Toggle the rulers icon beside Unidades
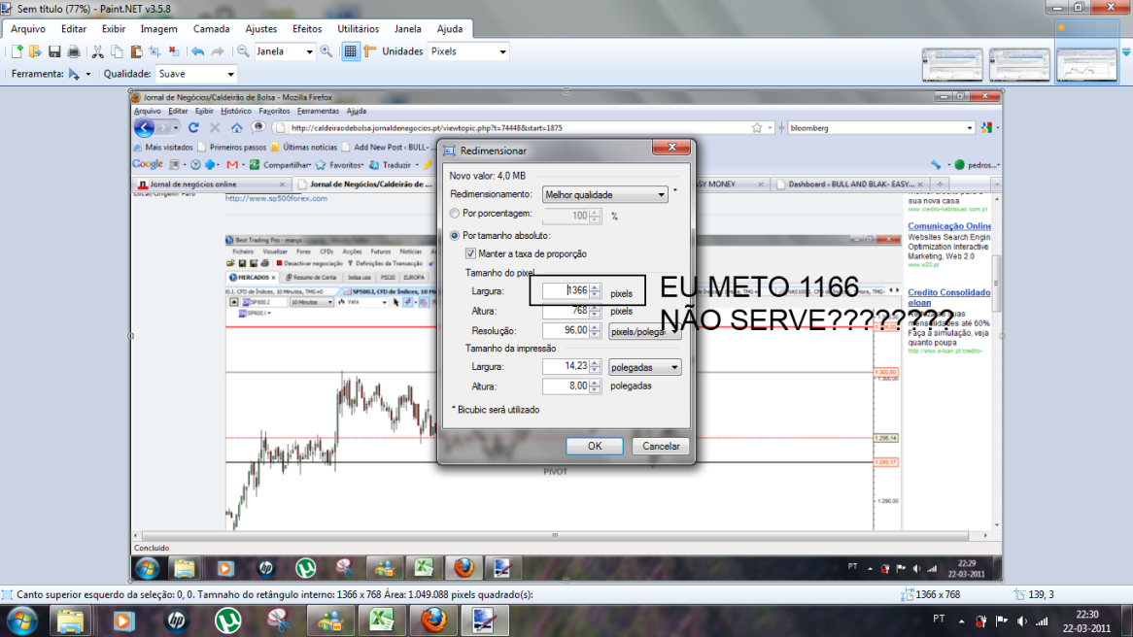This screenshot has width=1133, height=637. tap(369, 51)
